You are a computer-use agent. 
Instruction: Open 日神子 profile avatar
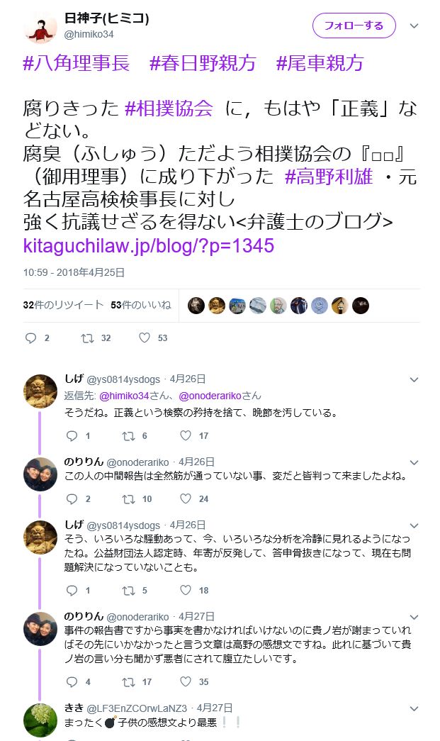pyautogui.click(x=40, y=26)
